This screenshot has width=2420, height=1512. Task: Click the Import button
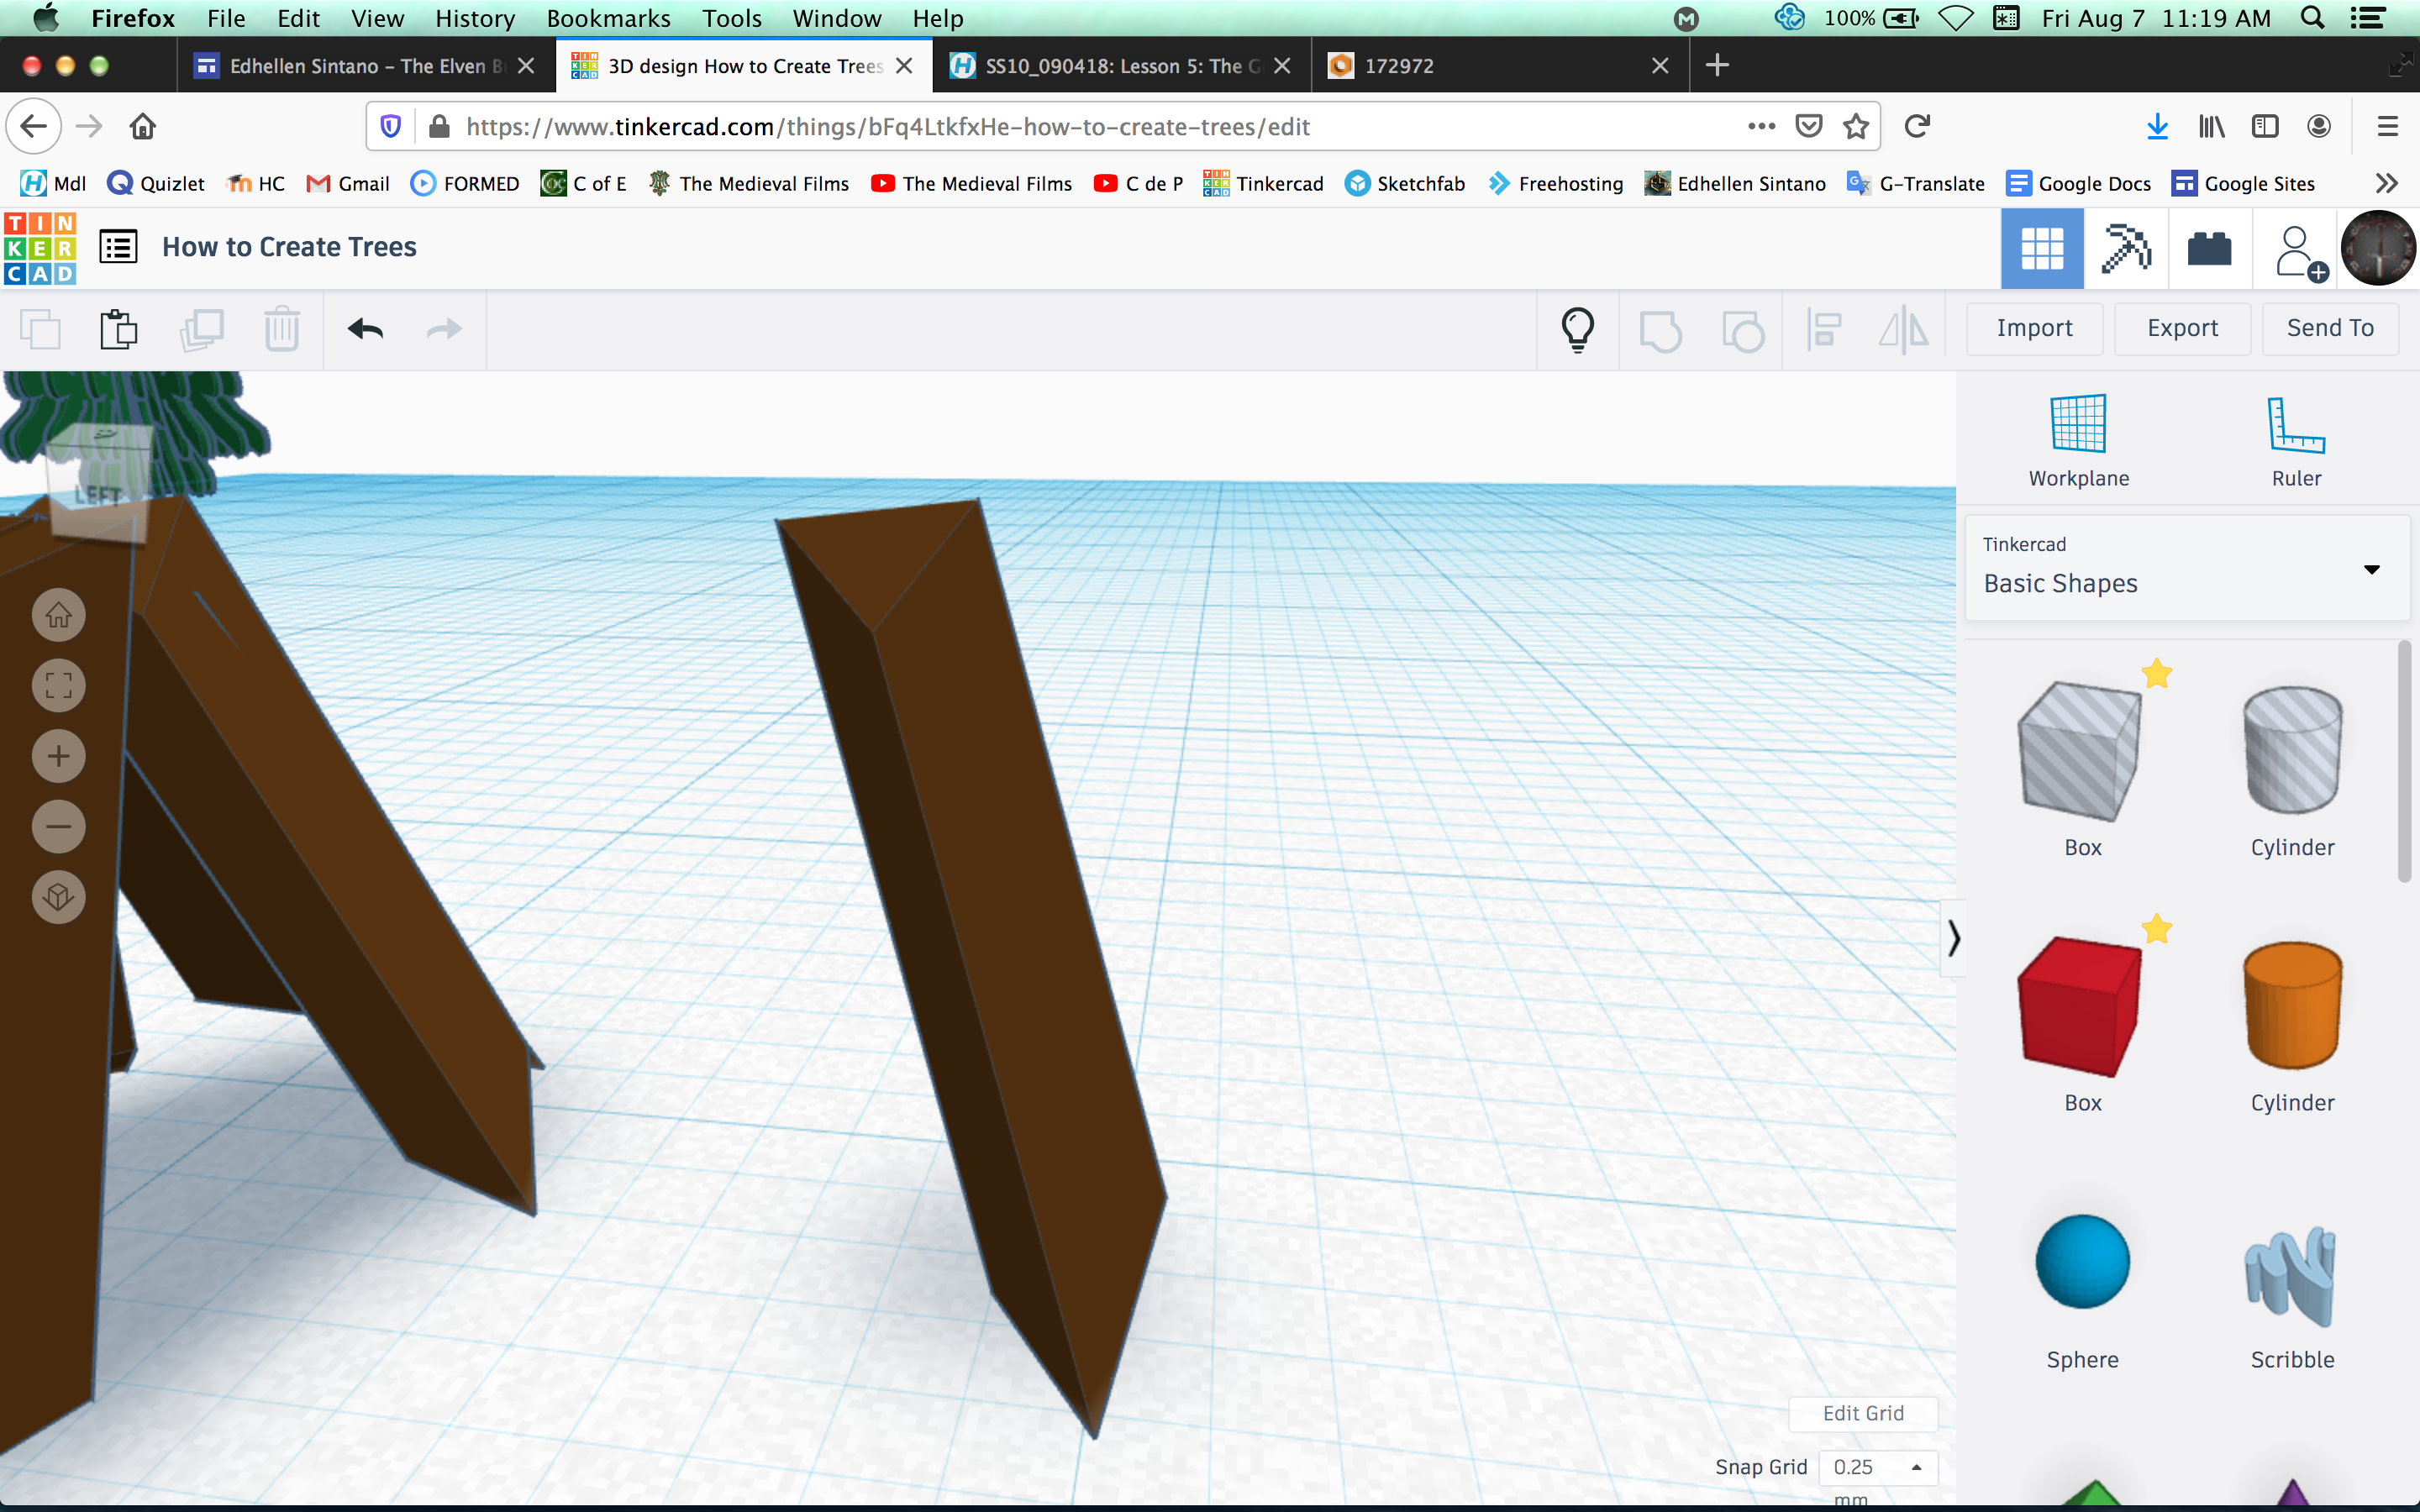pos(2033,328)
